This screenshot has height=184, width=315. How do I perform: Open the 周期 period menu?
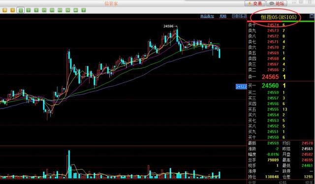click(x=223, y=16)
